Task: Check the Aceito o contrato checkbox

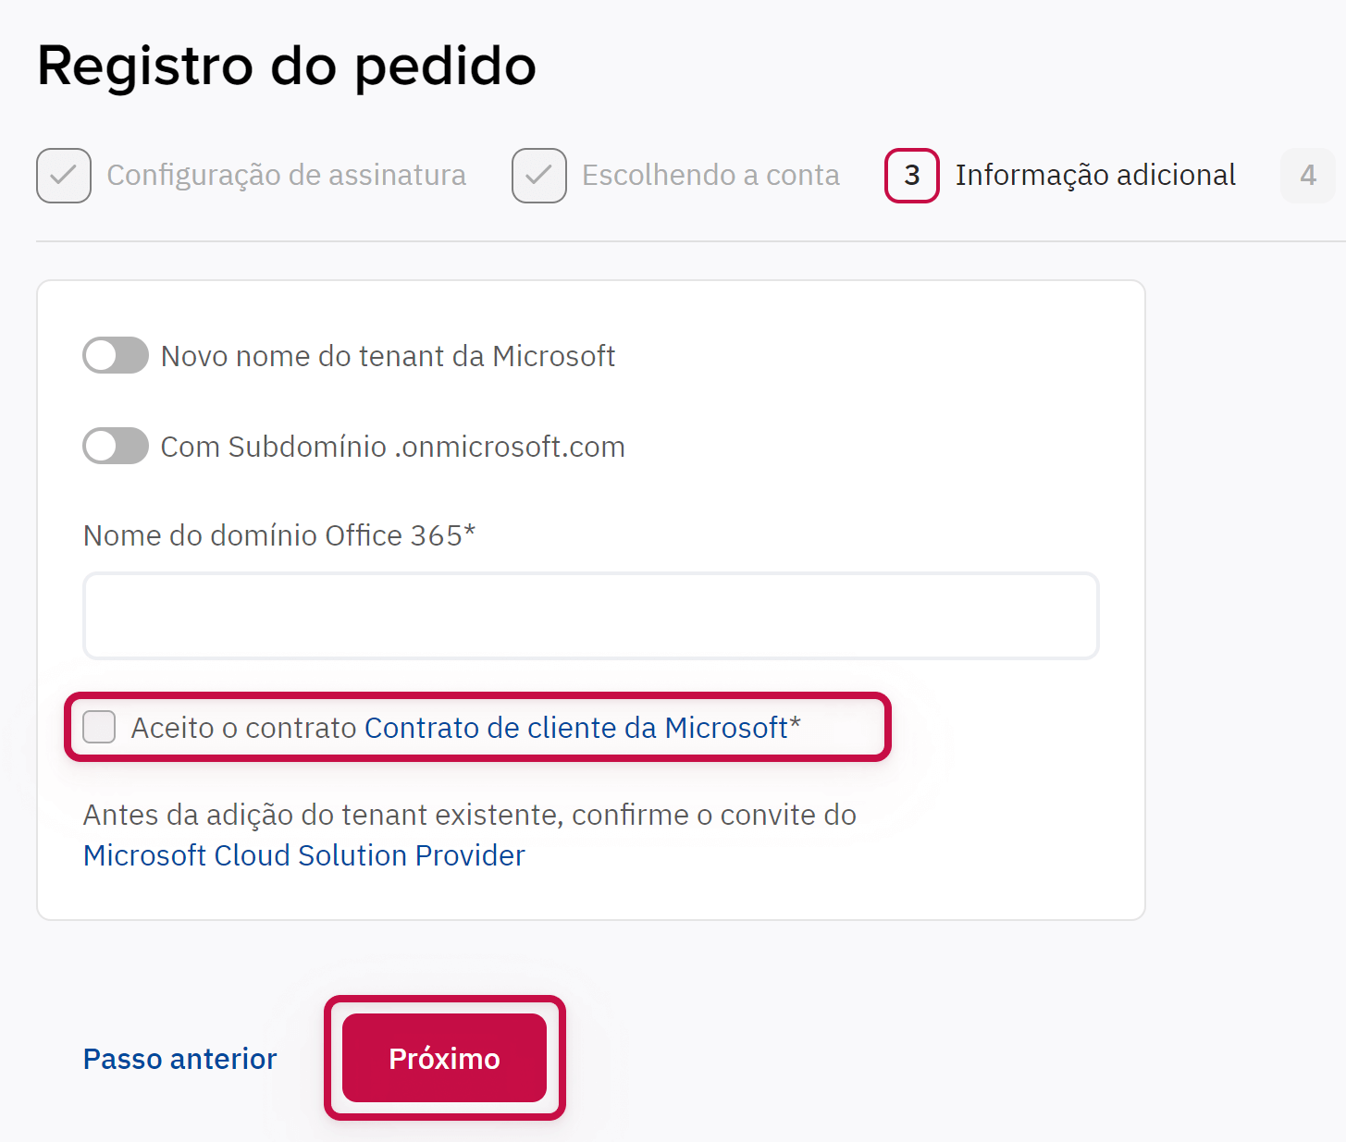Action: [99, 728]
